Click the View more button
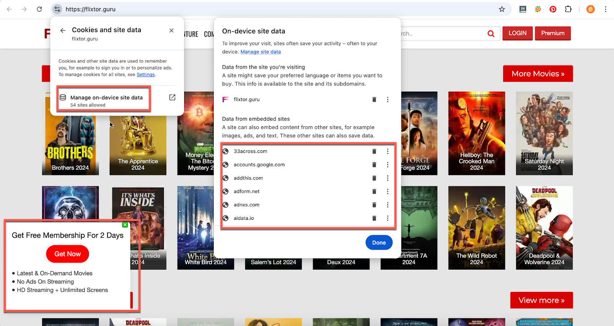Image resolution: width=614 pixels, height=326 pixels. point(541,300)
